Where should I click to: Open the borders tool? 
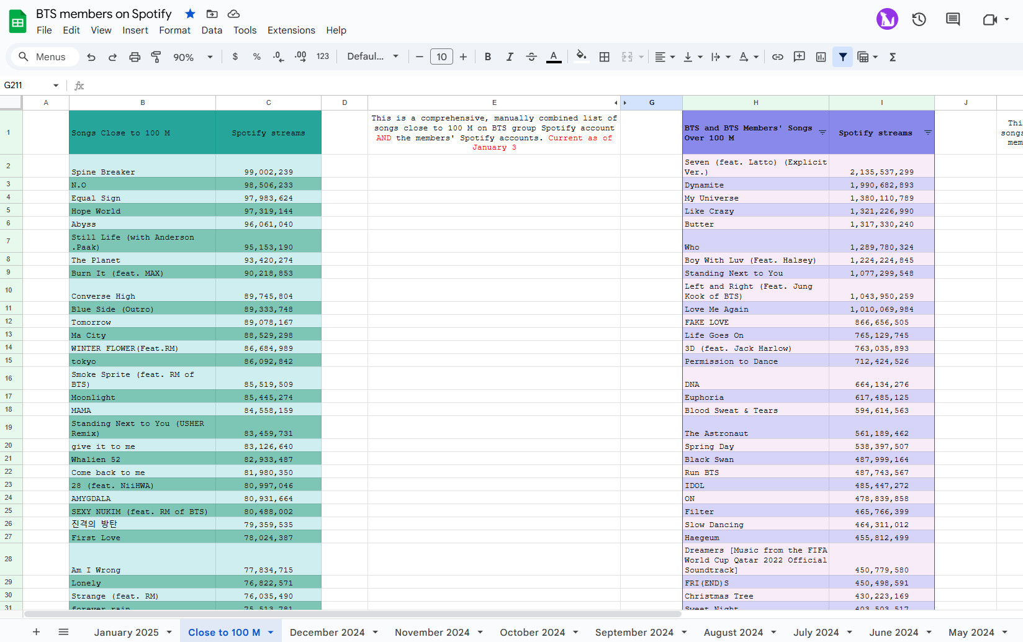tap(604, 57)
